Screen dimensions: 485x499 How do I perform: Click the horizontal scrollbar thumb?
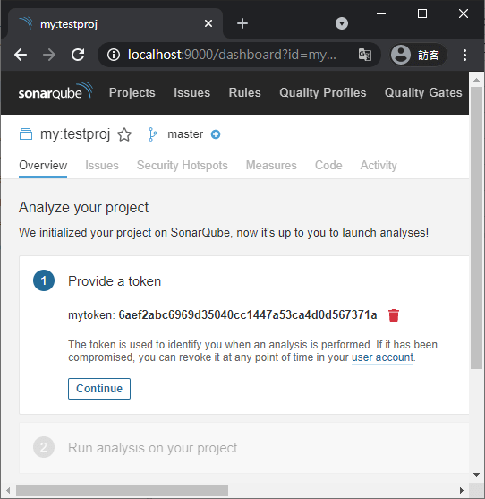pyautogui.click(x=122, y=490)
